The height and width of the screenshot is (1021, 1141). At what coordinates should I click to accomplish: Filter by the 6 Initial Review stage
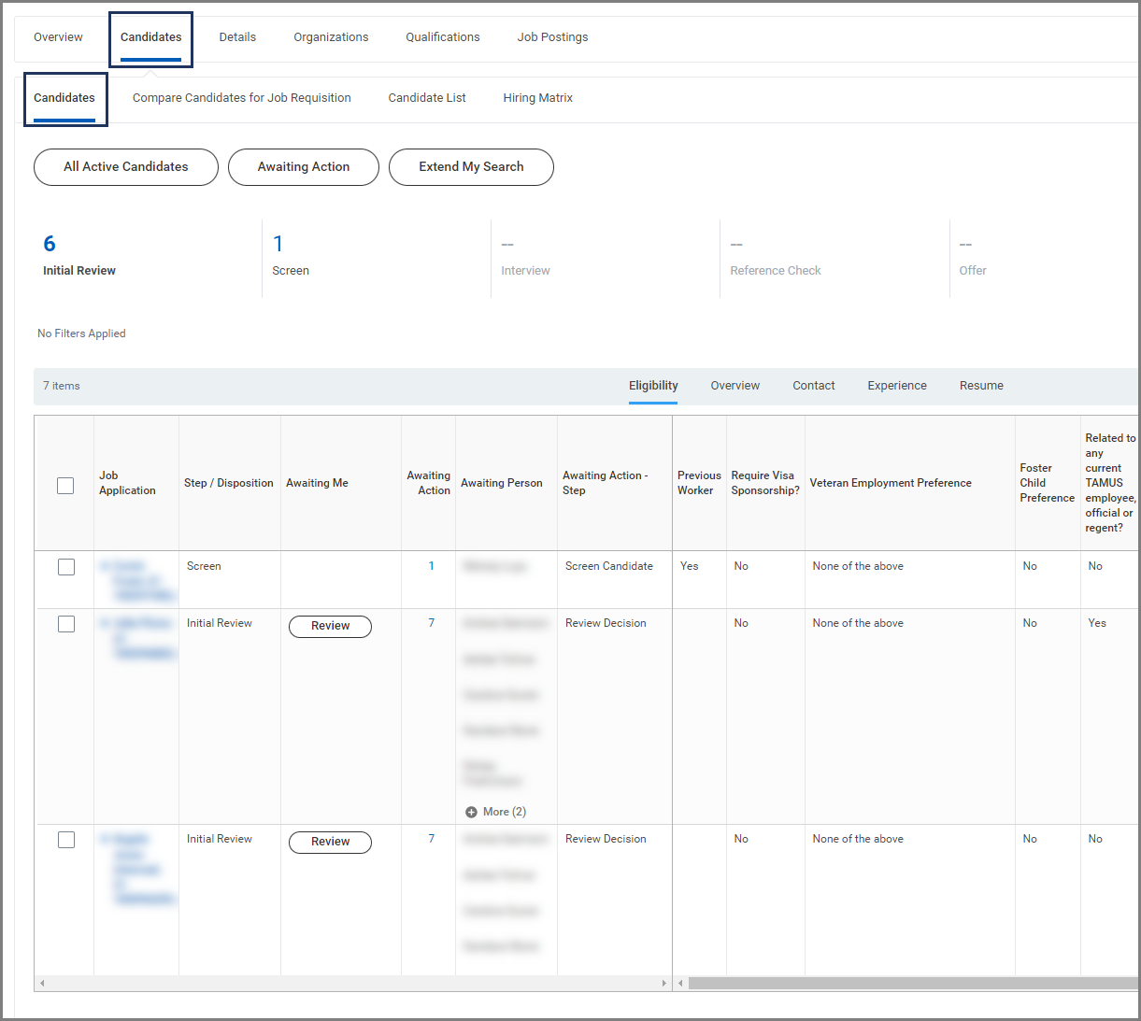click(50, 244)
